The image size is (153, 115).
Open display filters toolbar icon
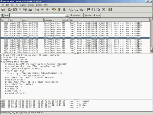click(x=93, y=10)
